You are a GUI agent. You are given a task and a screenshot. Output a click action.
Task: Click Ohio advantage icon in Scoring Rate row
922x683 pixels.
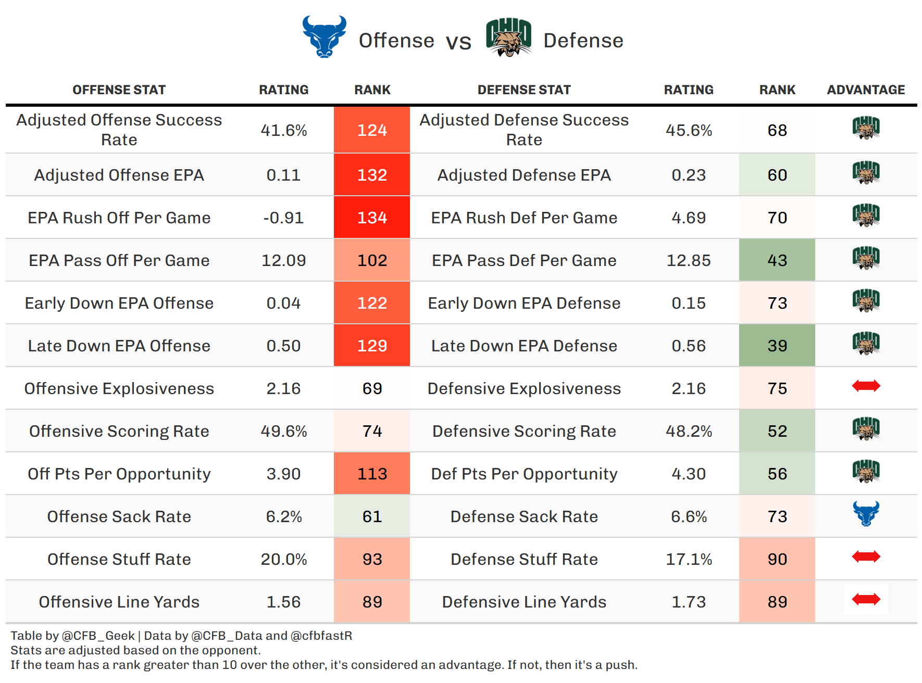pyautogui.click(x=866, y=429)
